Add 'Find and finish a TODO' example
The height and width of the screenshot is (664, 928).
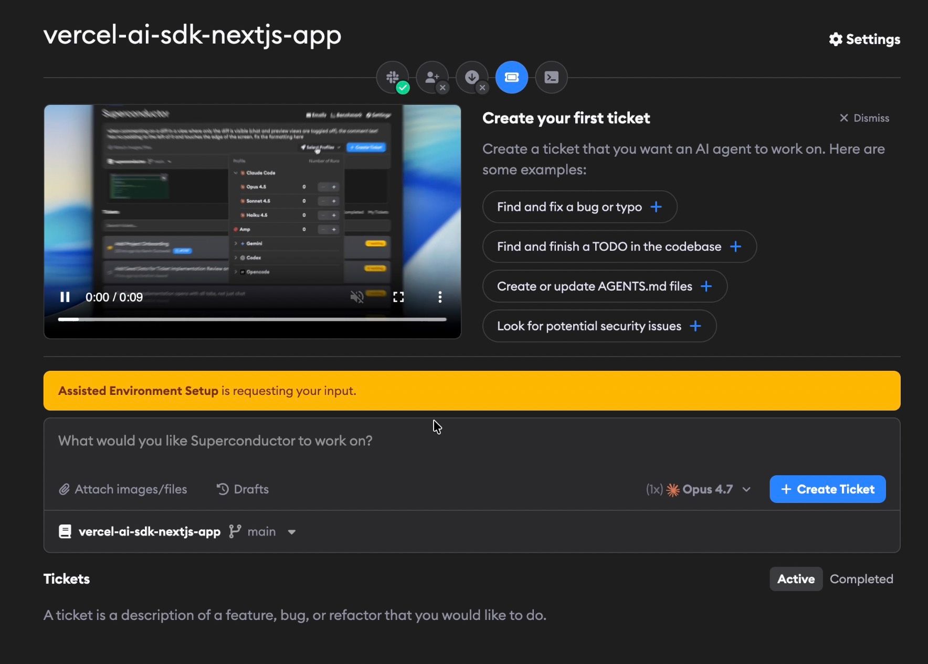tap(619, 247)
